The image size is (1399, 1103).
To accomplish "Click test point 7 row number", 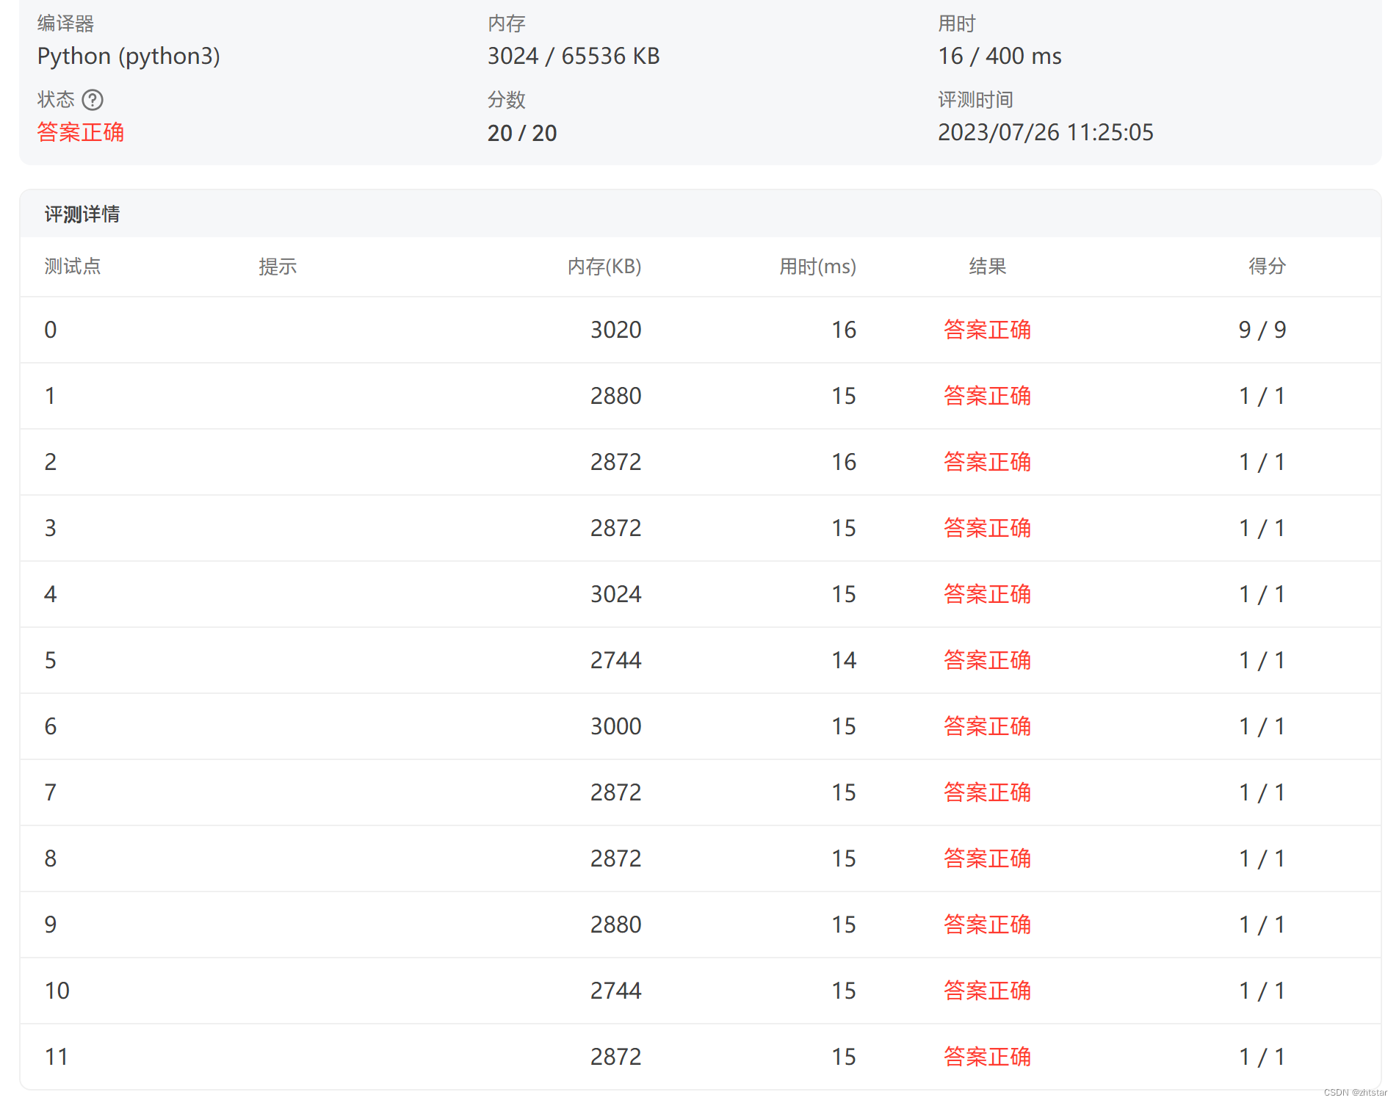I will tap(51, 792).
